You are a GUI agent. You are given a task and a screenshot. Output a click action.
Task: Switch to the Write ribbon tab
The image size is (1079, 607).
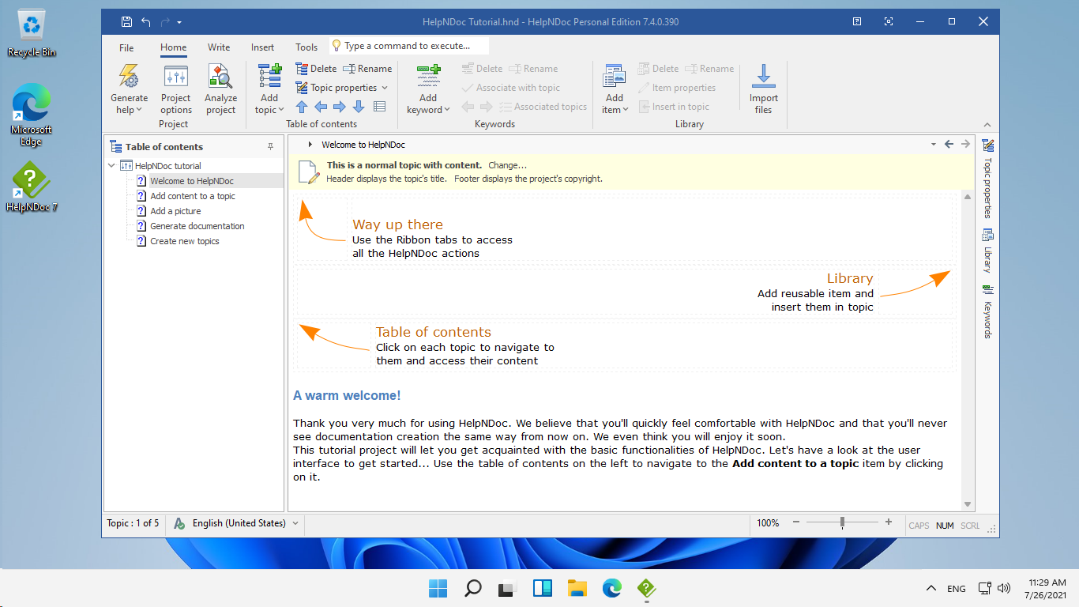[219, 47]
